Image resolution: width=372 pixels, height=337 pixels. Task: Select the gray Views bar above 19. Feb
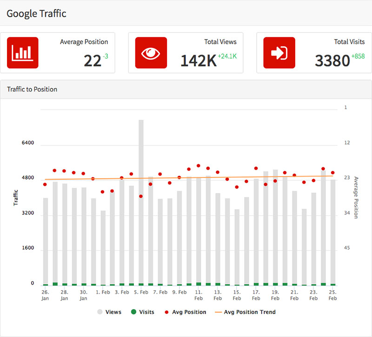(275, 226)
